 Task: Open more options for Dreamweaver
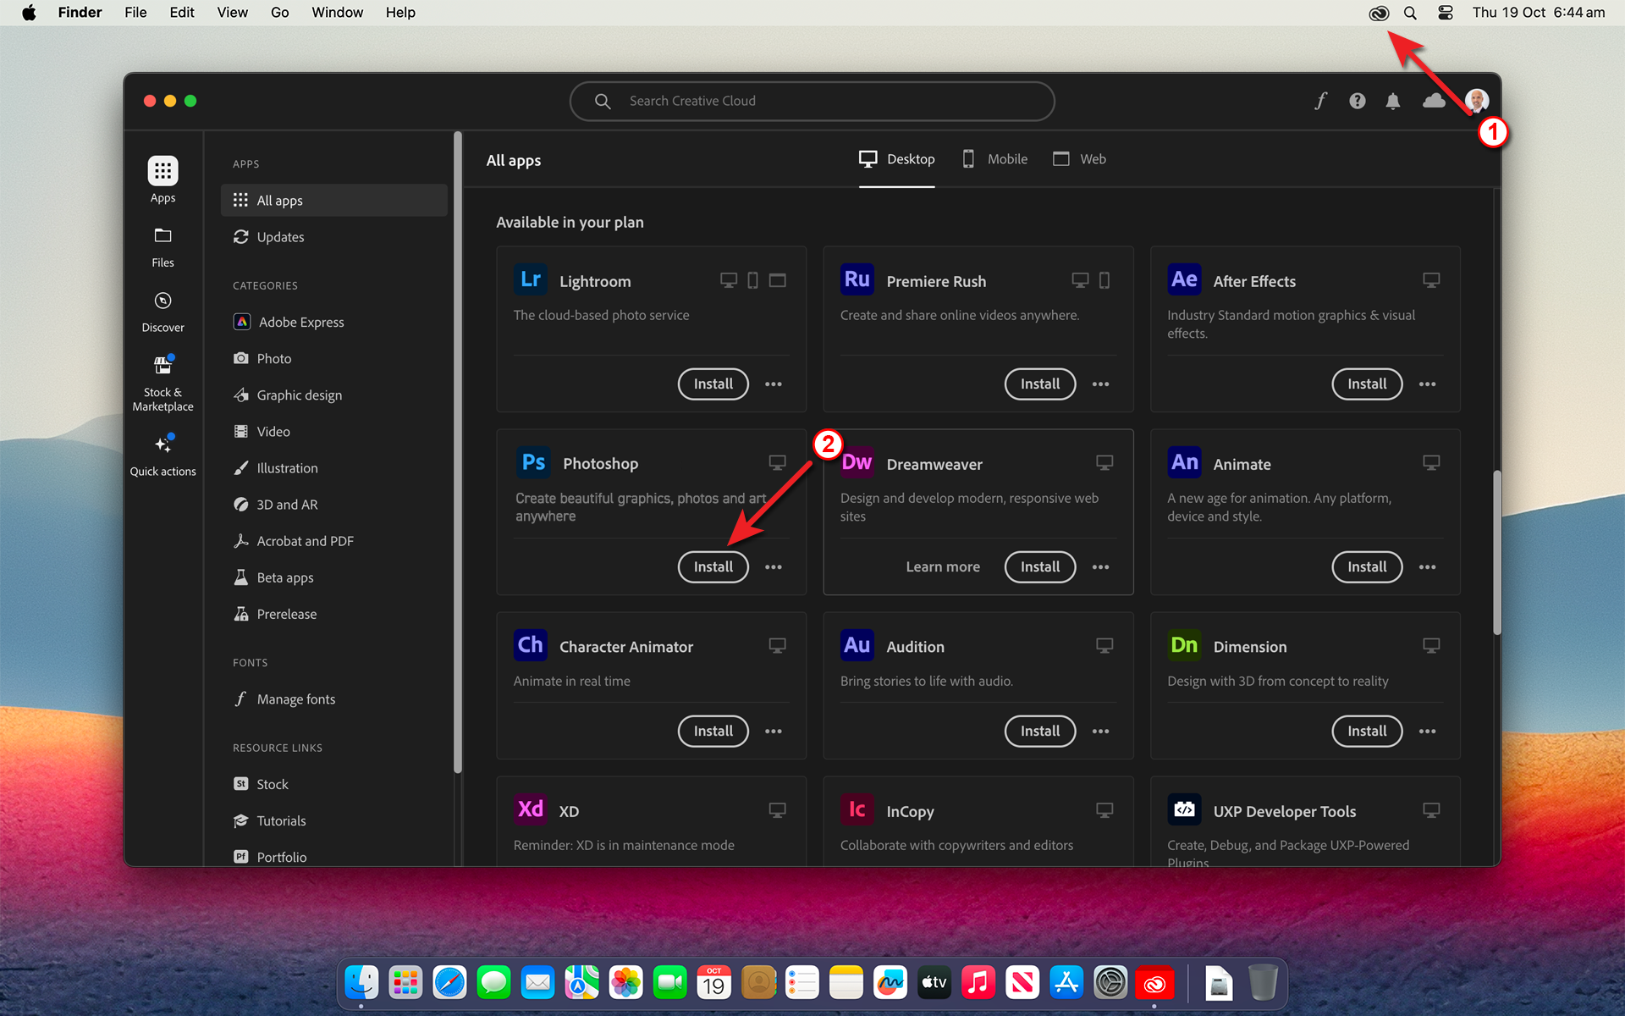click(x=1100, y=567)
